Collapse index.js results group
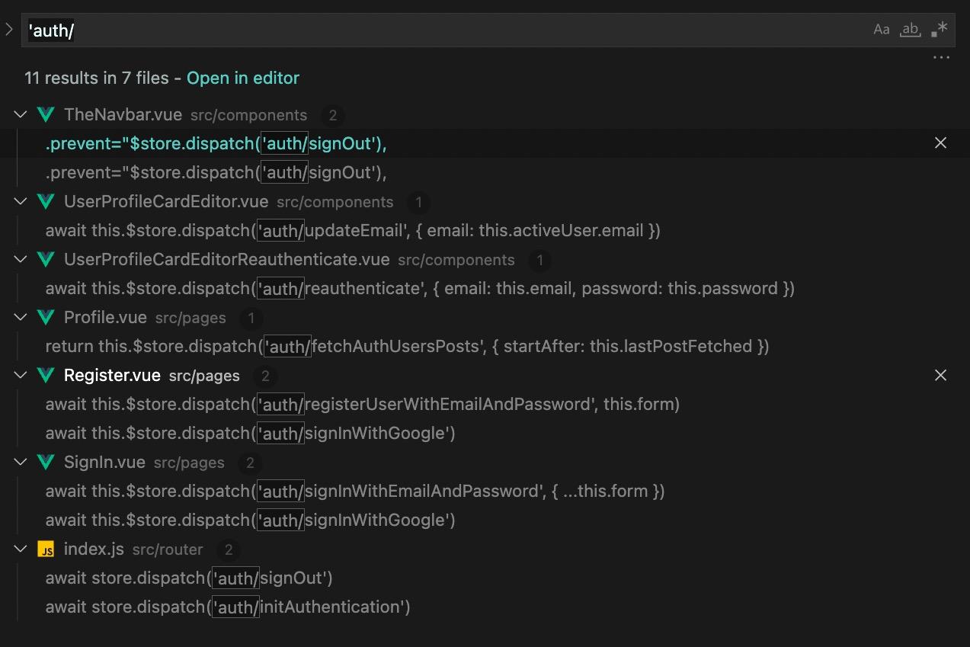Viewport: 970px width, 647px height. pos(20,549)
